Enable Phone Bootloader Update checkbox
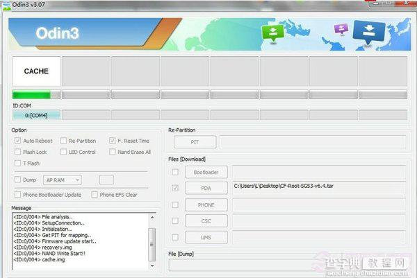This screenshot has width=417, height=278. pos(17,194)
